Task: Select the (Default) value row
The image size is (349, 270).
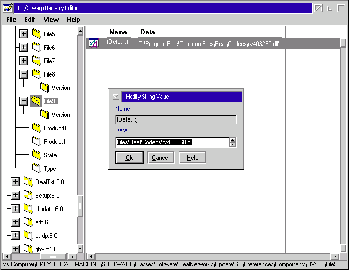Action: (213, 43)
